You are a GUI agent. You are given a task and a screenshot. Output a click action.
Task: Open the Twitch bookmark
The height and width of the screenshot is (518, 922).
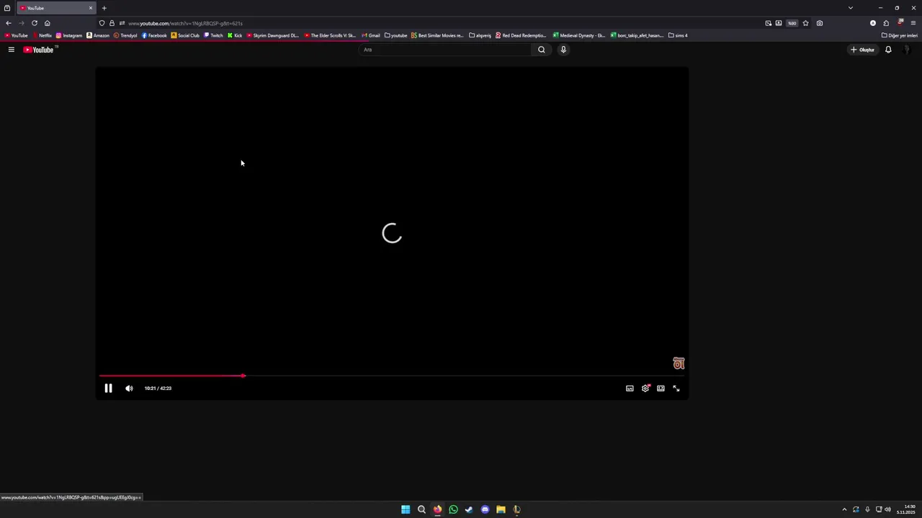coord(213,35)
